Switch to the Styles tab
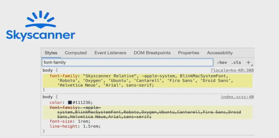 pos(51,53)
